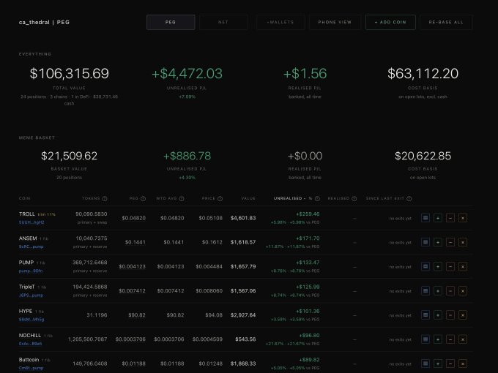
Task: Click the X remove icon in NOCHILL row
Action: click(463, 339)
